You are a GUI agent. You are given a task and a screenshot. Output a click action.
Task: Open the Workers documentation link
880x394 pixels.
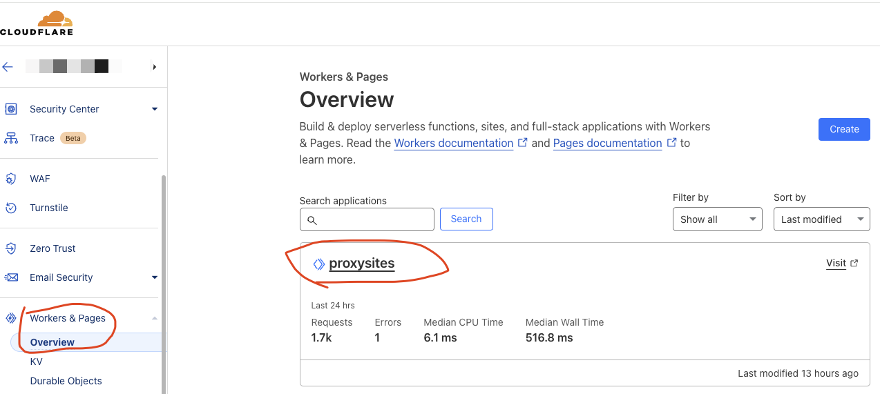(454, 143)
